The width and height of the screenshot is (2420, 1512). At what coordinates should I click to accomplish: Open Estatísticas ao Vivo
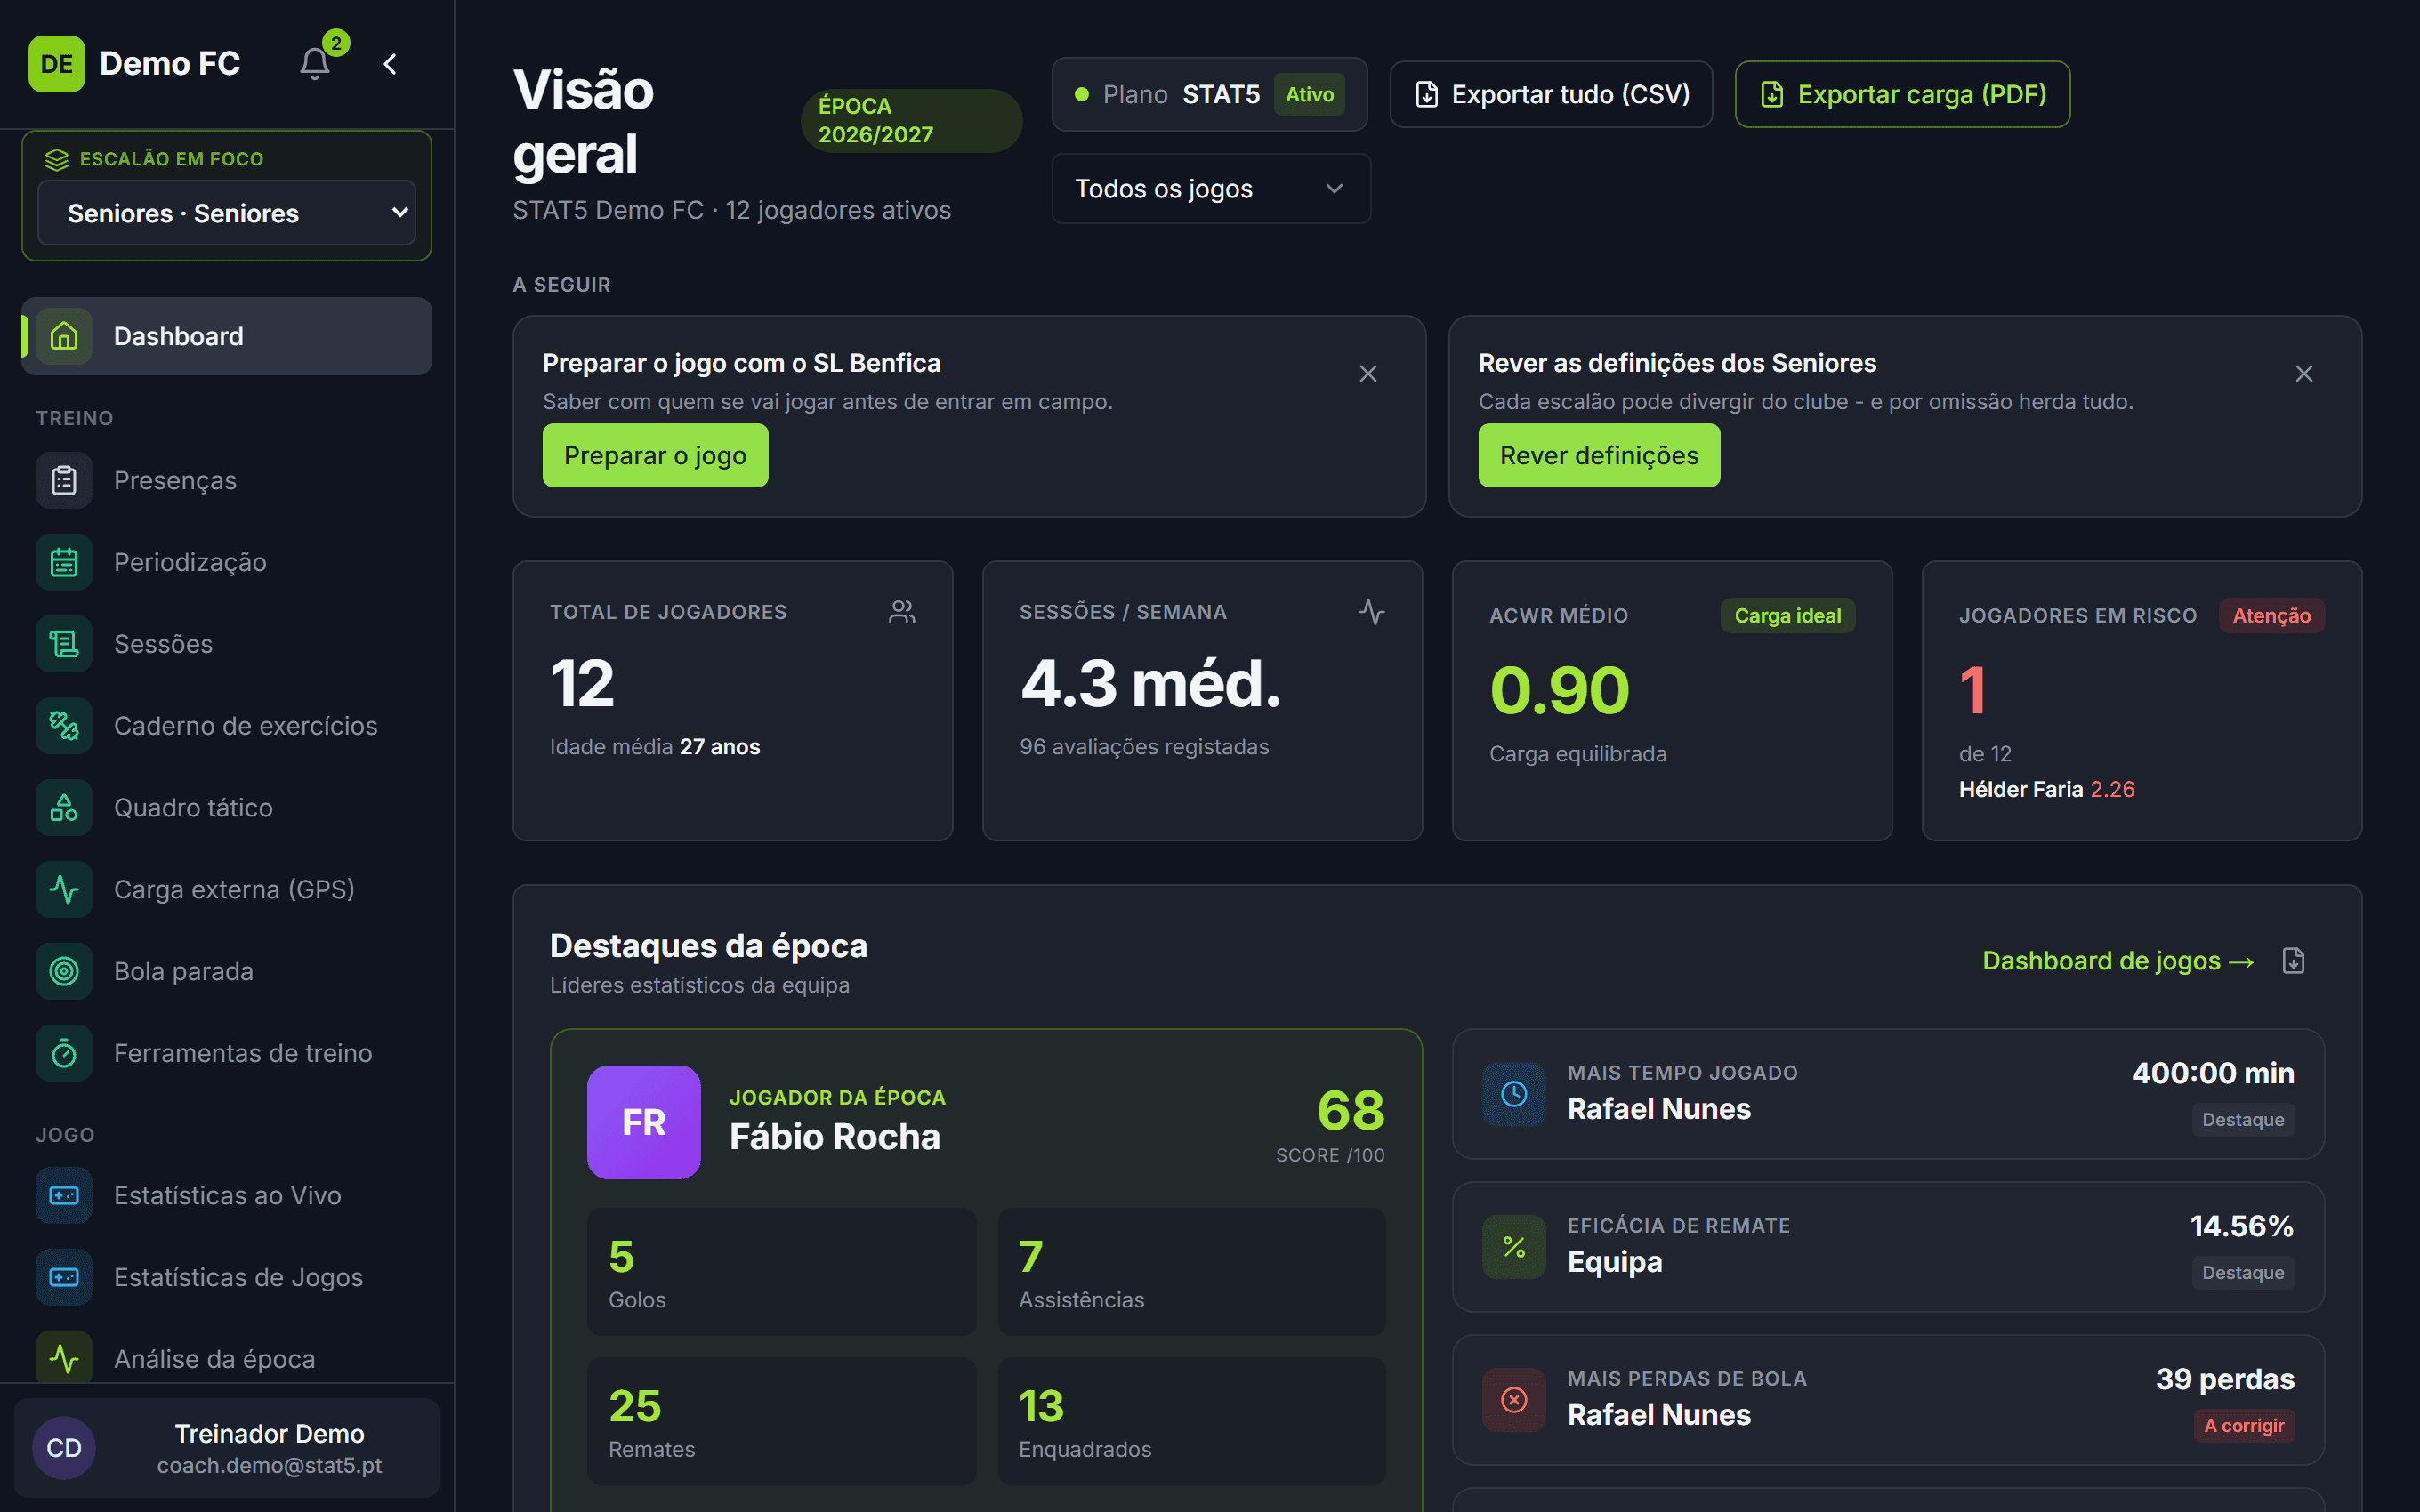227,1195
